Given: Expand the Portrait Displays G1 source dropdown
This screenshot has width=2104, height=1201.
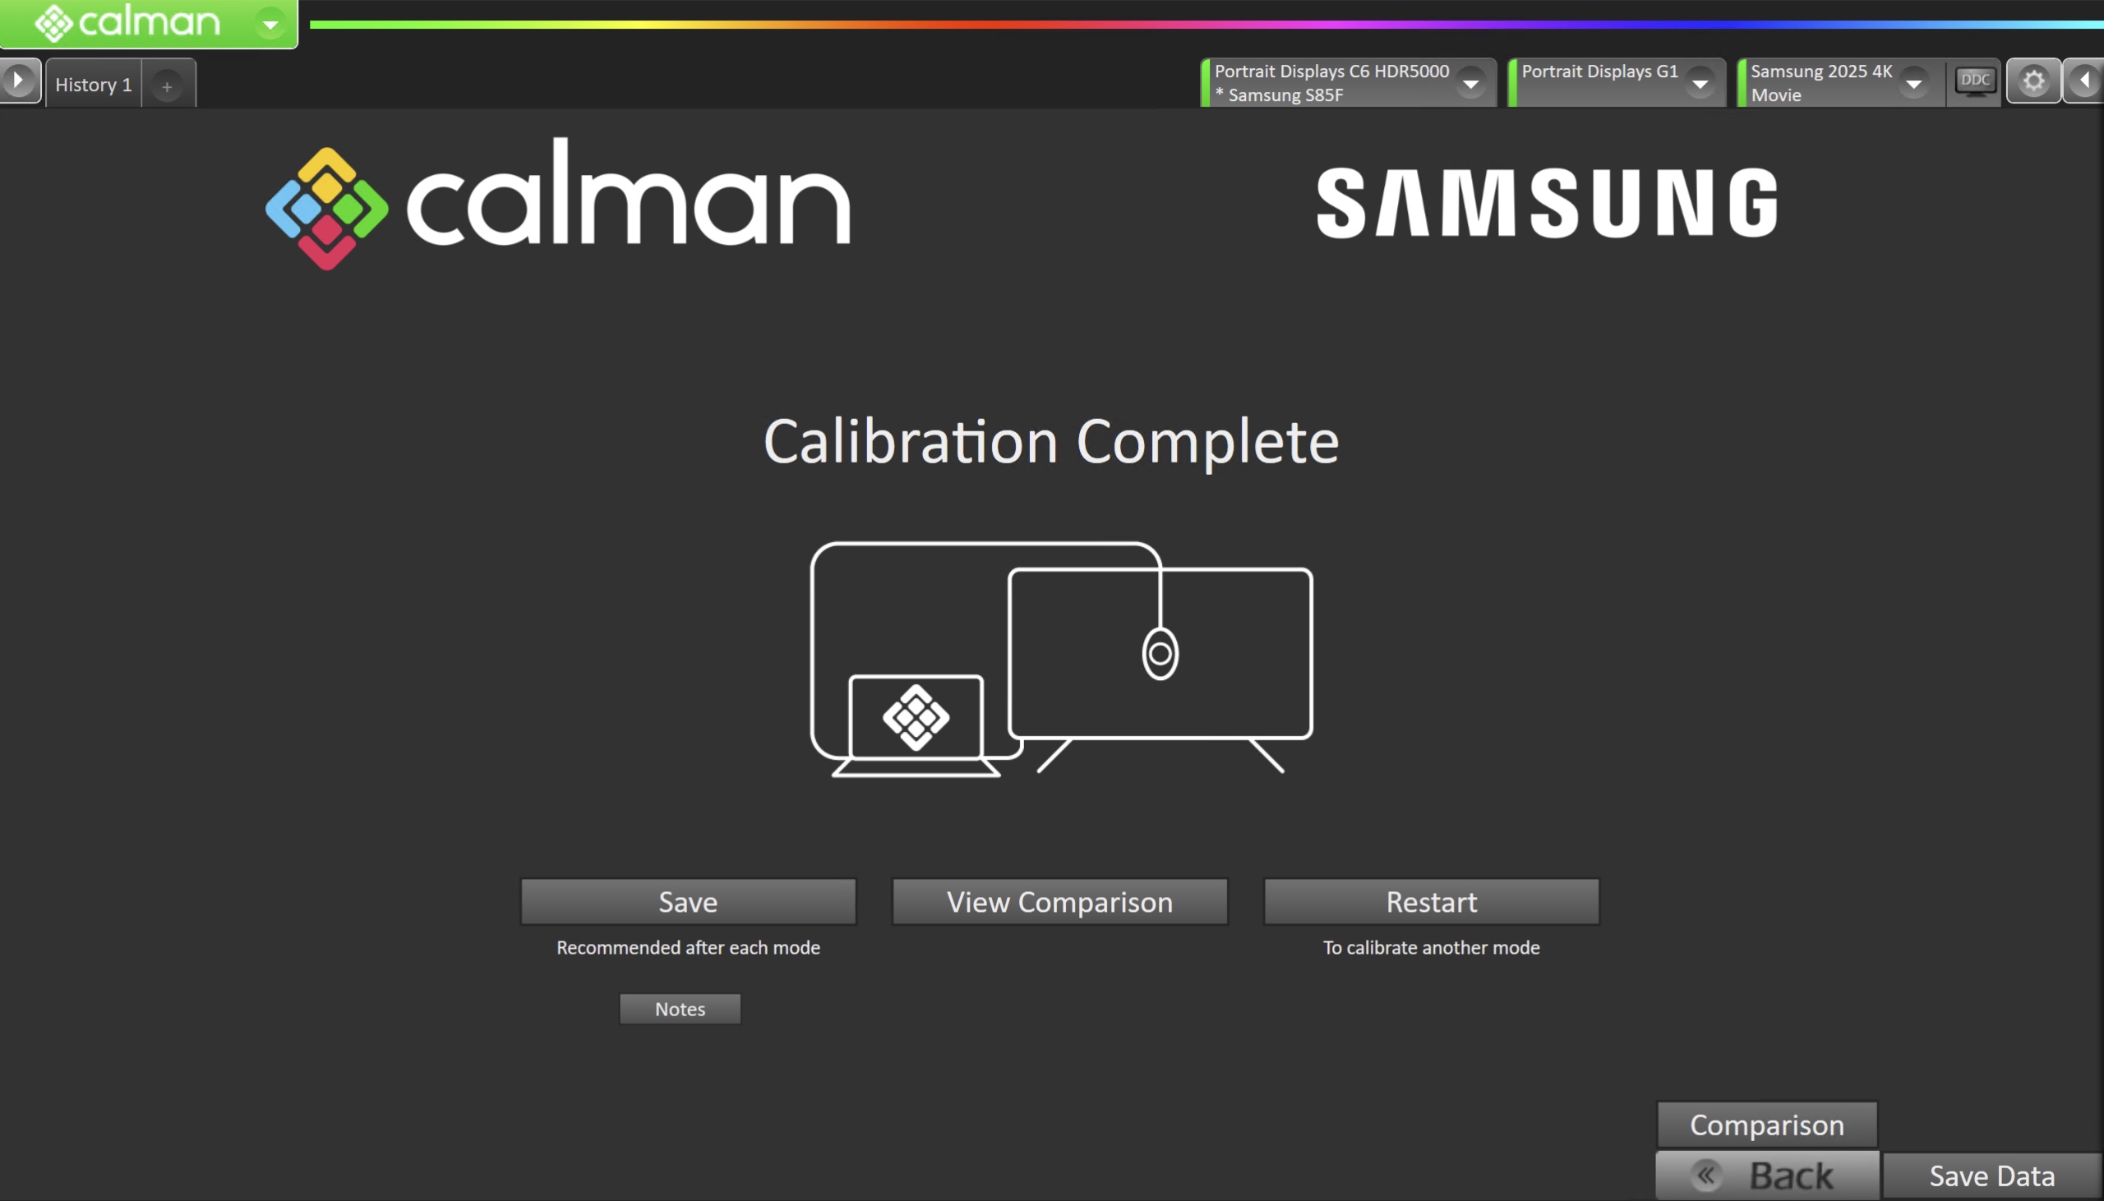Looking at the screenshot, I should (x=1699, y=83).
